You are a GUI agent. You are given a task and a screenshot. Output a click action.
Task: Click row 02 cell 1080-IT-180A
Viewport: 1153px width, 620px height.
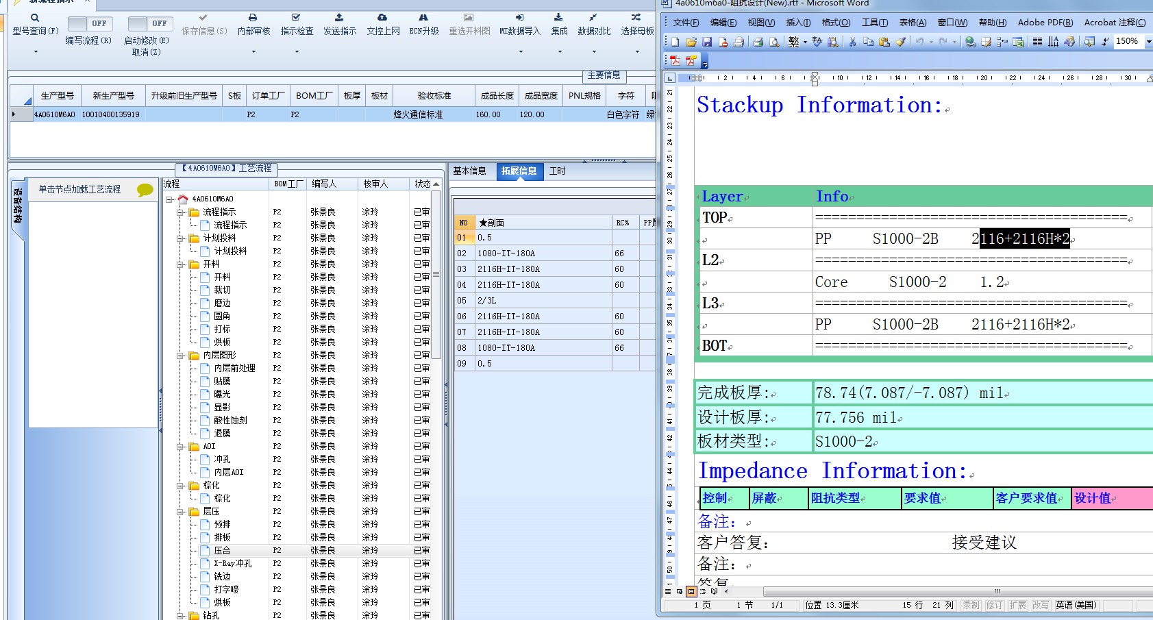point(543,253)
